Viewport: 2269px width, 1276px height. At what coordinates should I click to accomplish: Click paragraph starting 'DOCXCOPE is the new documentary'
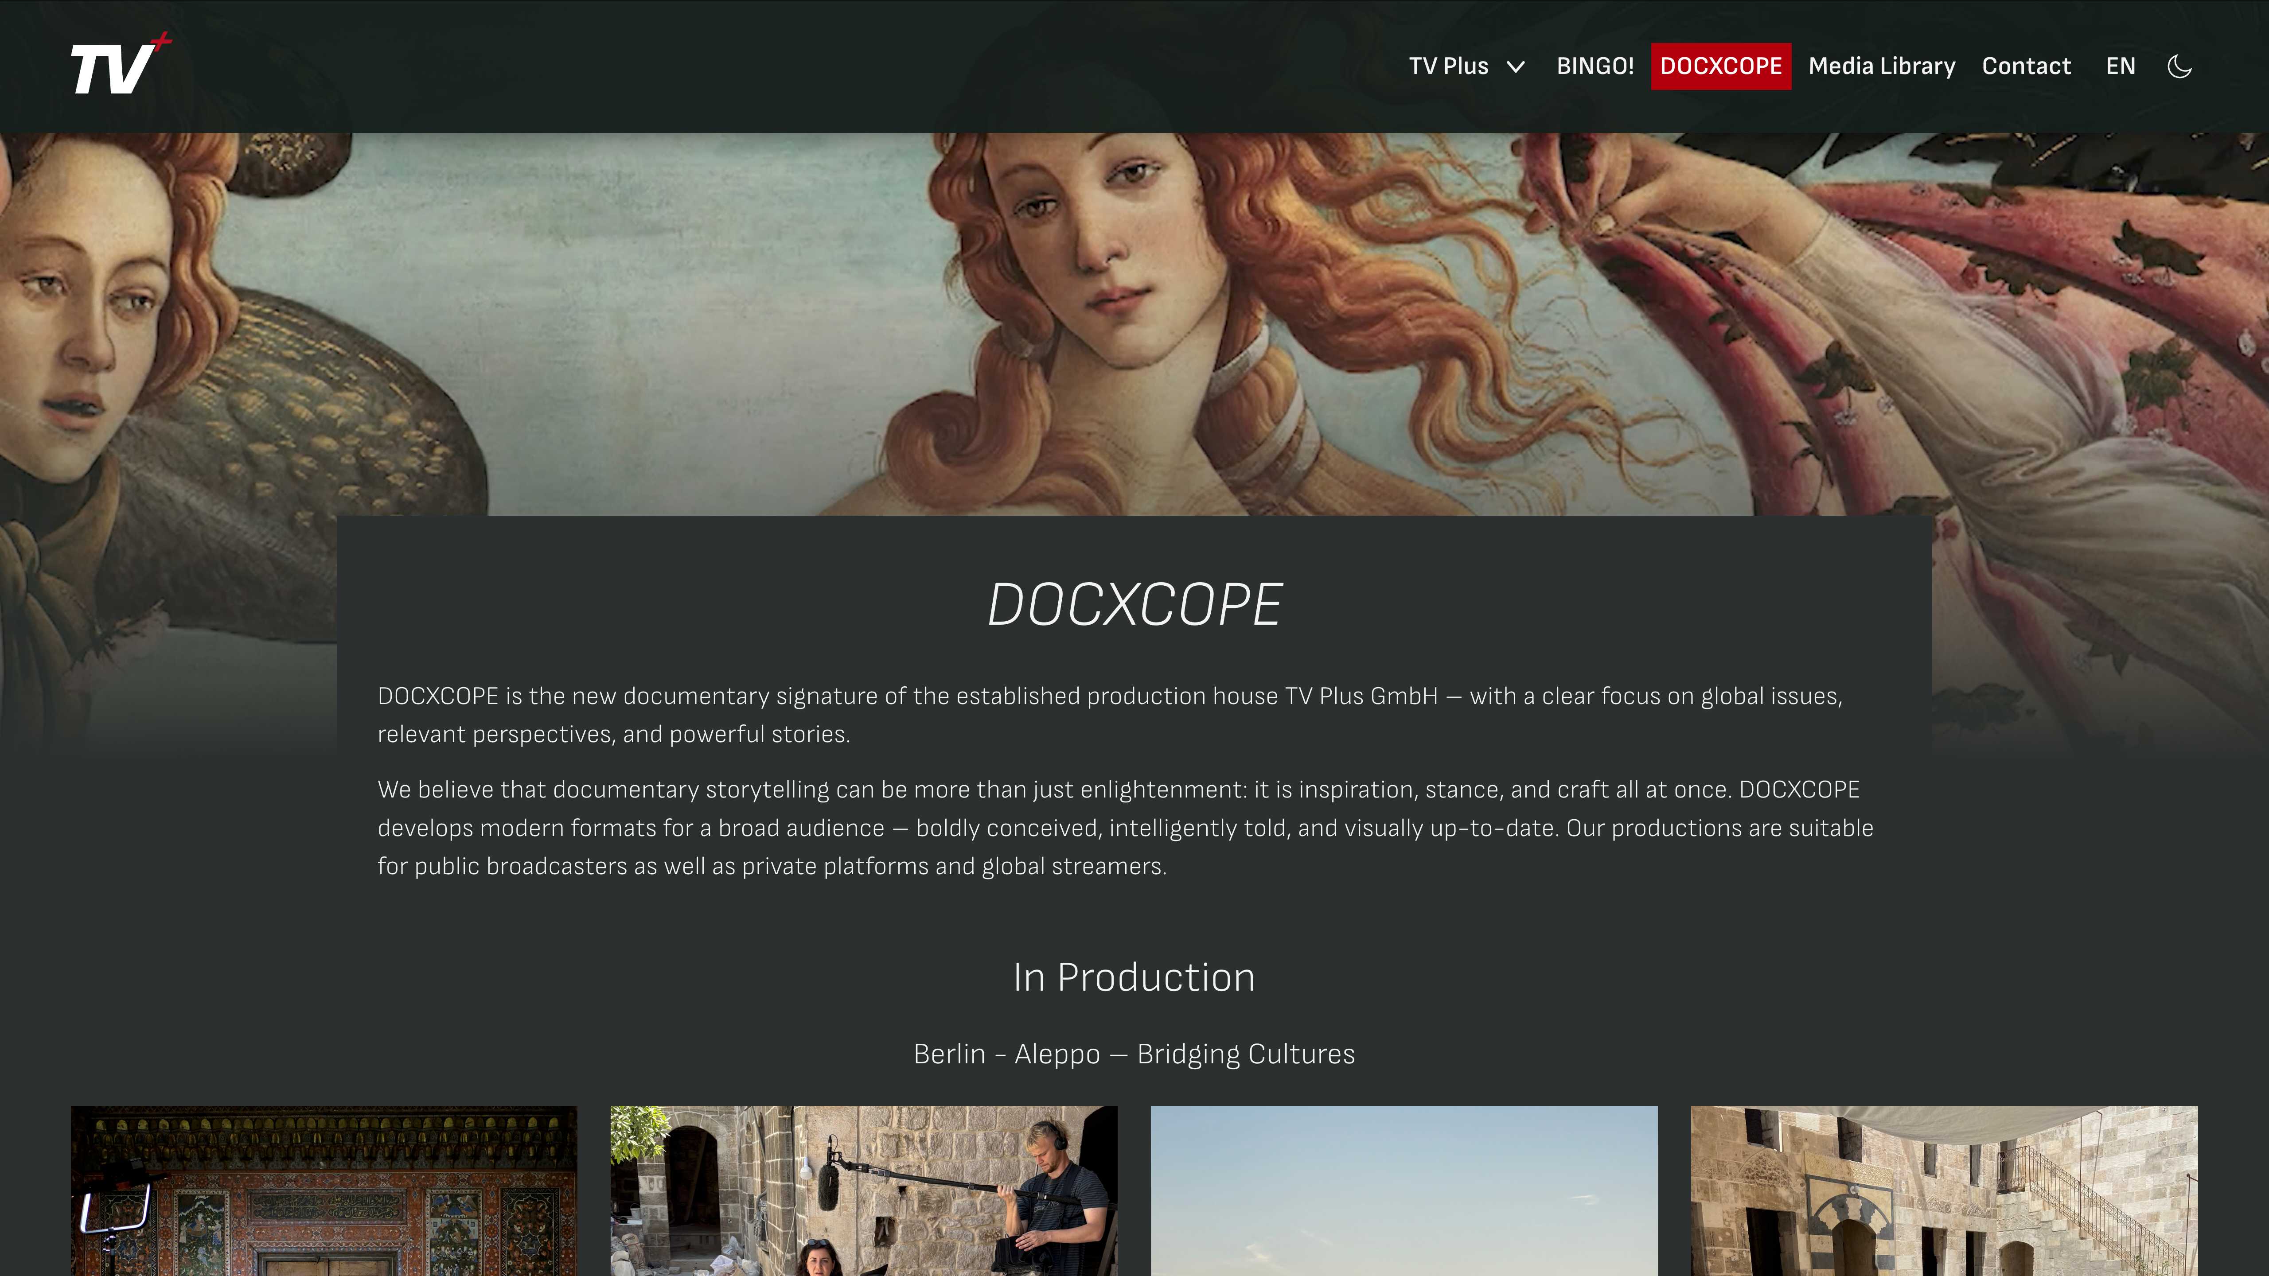coord(1110,715)
